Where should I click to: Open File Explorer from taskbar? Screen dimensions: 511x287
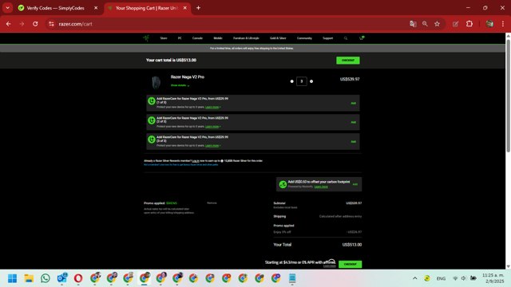point(29,278)
